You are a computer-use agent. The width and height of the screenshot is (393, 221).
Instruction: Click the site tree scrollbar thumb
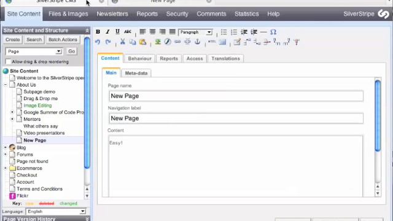[87, 103]
